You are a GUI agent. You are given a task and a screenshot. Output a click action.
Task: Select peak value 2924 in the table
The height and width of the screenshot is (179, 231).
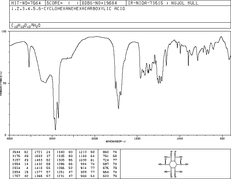(16, 168)
